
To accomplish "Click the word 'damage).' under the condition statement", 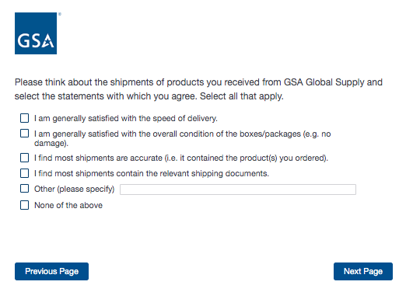I will click(x=51, y=143).
